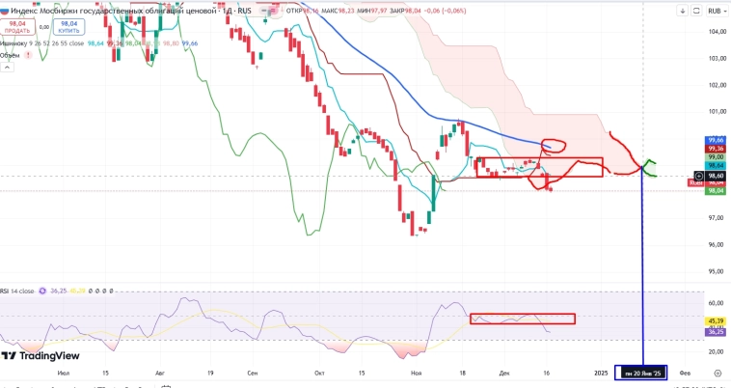
Task: Click the 96,00 price scale label
Action: (x=717, y=244)
